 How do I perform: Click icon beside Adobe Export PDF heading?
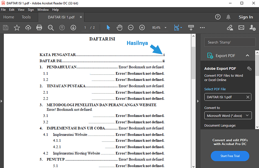pyautogui.click(x=249, y=68)
